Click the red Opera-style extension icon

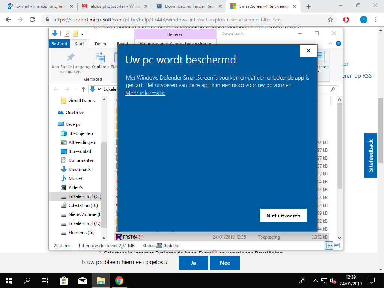(x=346, y=19)
